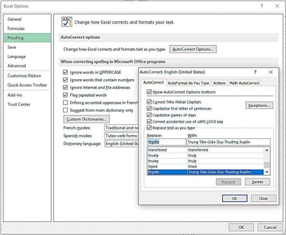The width and height of the screenshot is (286, 235).
Task: Open the French modes dropdown
Action: click(x=121, y=128)
